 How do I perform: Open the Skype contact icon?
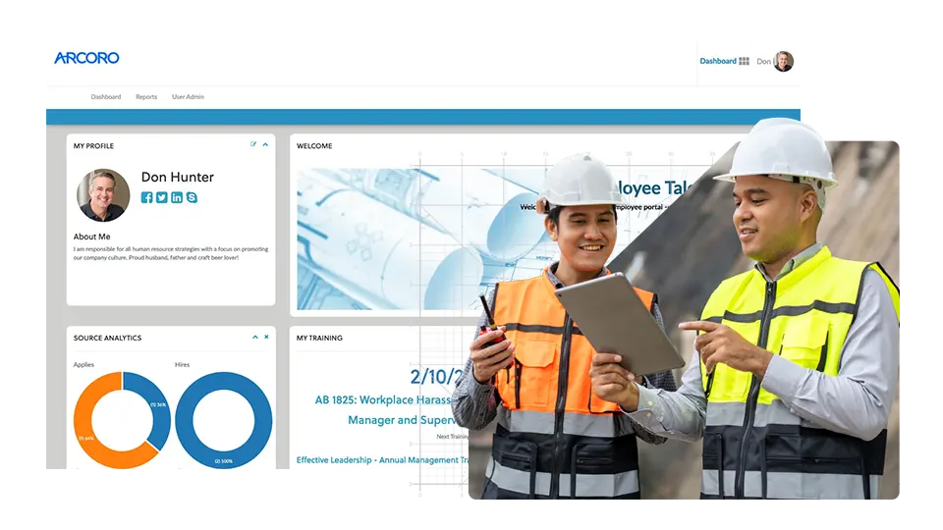tap(192, 197)
